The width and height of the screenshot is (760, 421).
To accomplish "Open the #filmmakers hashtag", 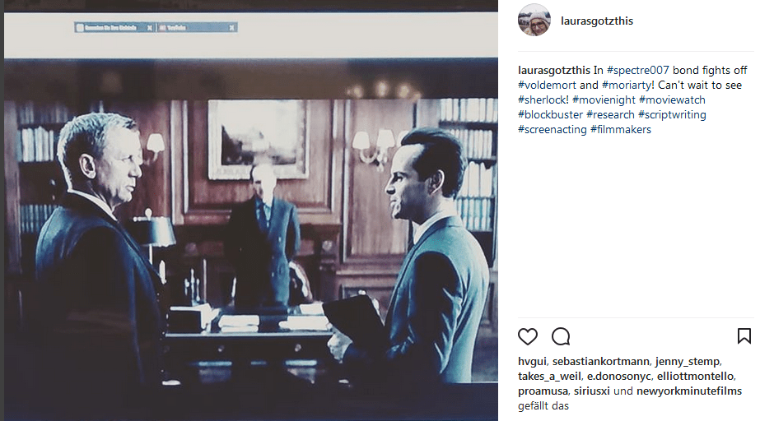I will click(x=621, y=130).
